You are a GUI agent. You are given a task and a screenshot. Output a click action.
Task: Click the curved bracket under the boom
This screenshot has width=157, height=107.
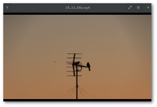[80, 69]
